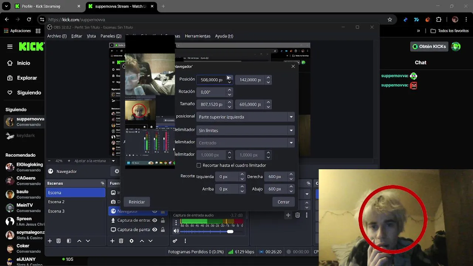Mute the audio input speaker icon
473x266 pixels.
(x=176, y=231)
